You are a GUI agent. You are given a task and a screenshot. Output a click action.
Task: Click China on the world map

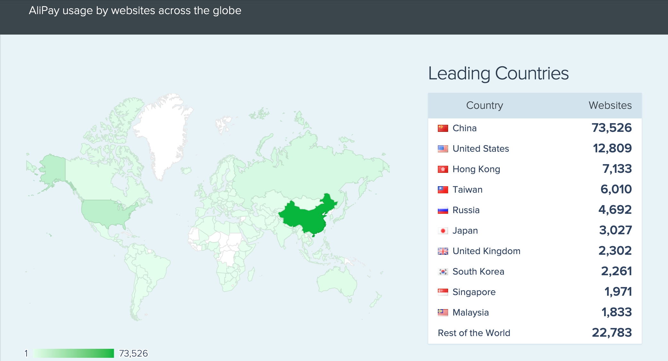[308, 219]
